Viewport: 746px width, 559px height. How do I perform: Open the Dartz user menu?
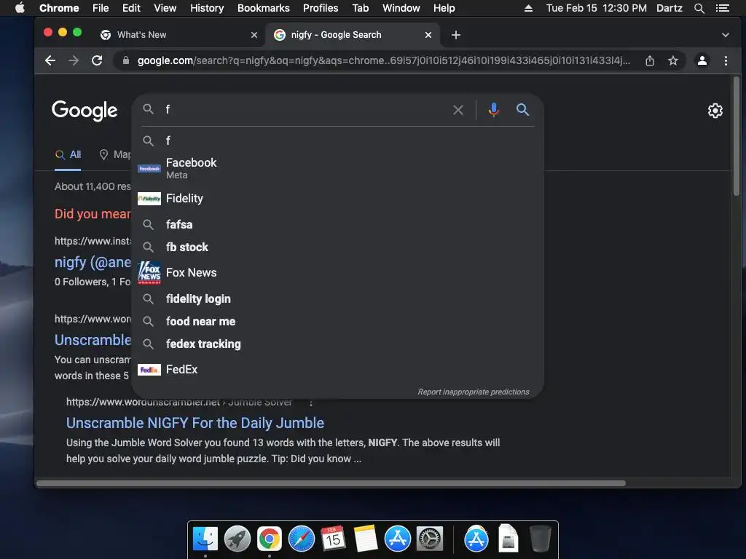click(x=669, y=8)
